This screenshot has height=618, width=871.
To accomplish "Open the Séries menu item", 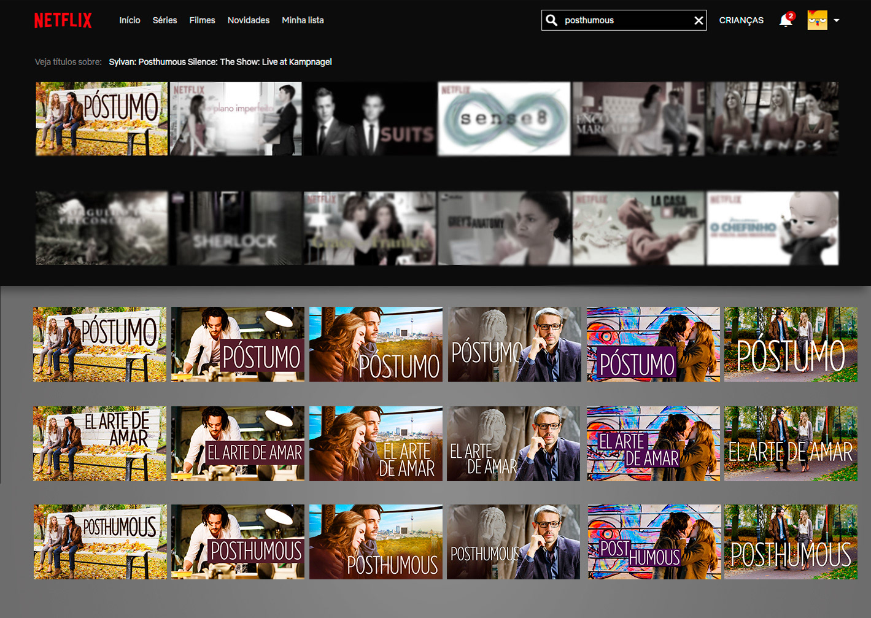I will (x=165, y=20).
